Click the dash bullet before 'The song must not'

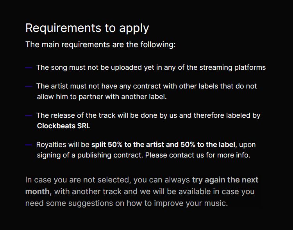29,68
